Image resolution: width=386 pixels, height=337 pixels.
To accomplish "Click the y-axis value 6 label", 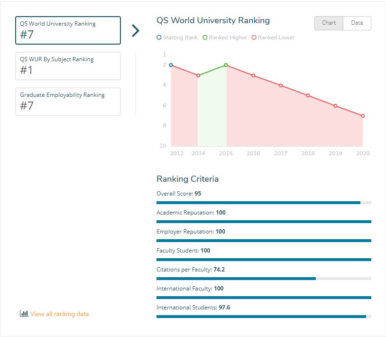I will 165,105.
